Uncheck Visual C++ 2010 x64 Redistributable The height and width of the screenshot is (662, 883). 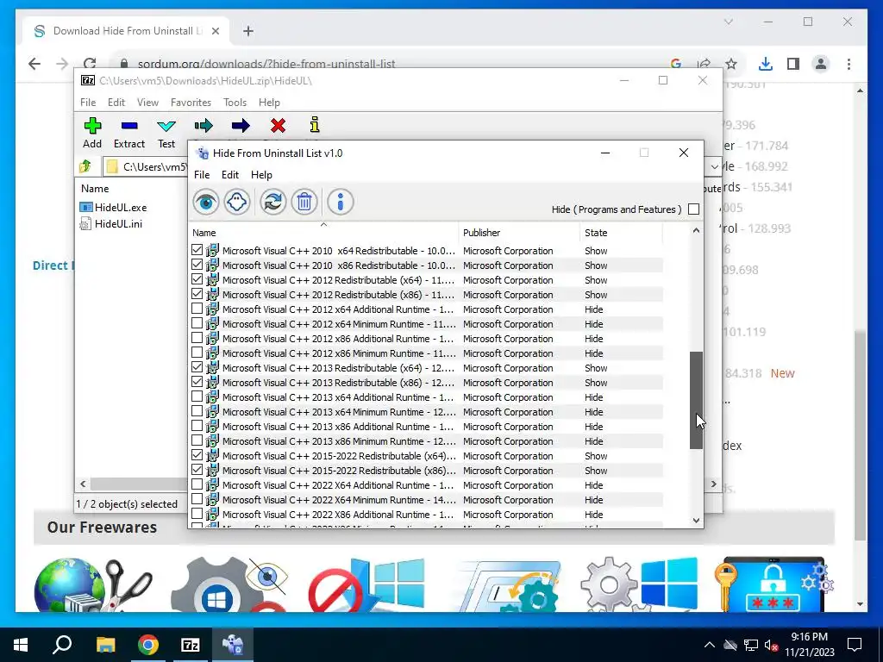(x=197, y=250)
